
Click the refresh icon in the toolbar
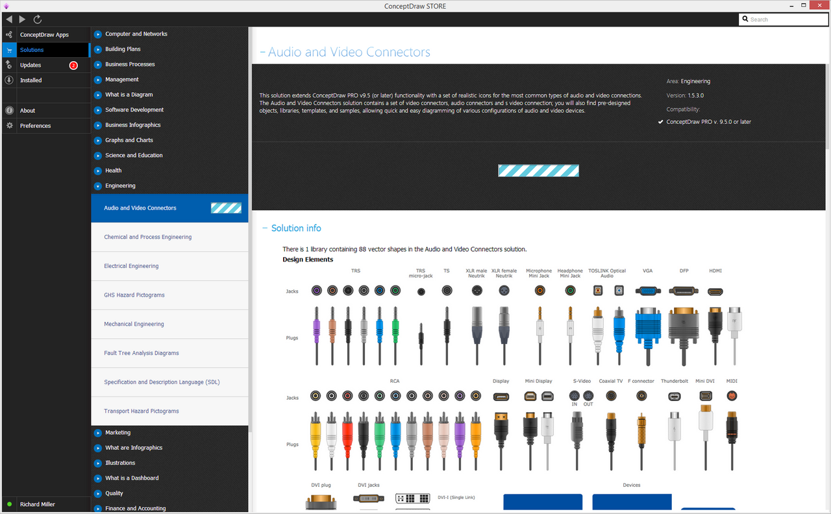[x=38, y=19]
